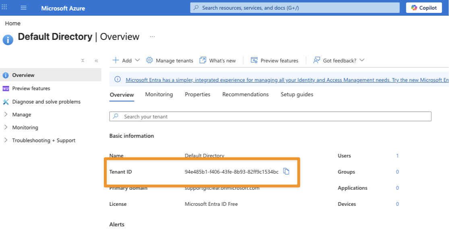Image resolution: width=449 pixels, height=234 pixels.
Task: Switch to the Properties tab
Action: tap(197, 94)
